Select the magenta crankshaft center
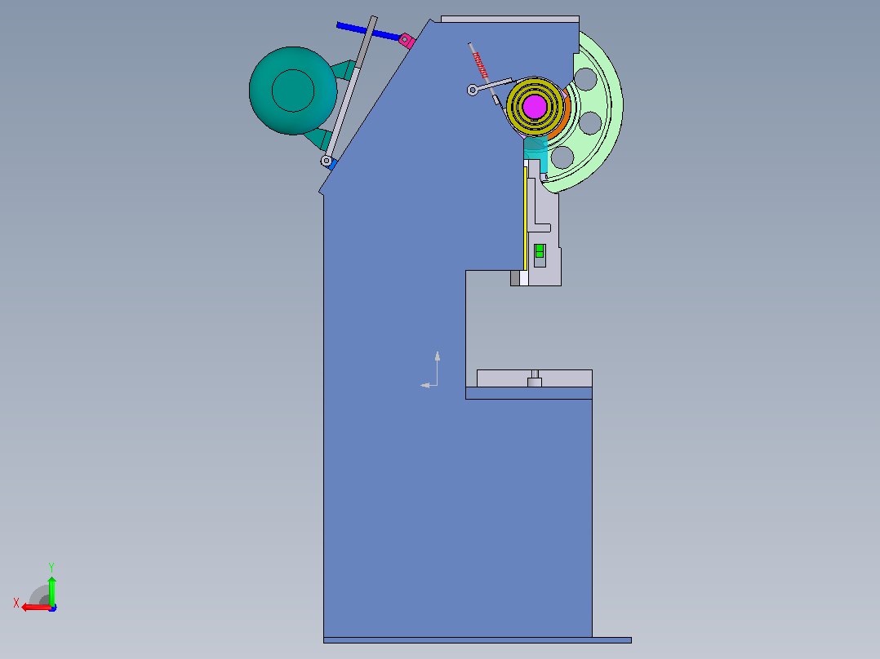The image size is (880, 659). coord(534,107)
